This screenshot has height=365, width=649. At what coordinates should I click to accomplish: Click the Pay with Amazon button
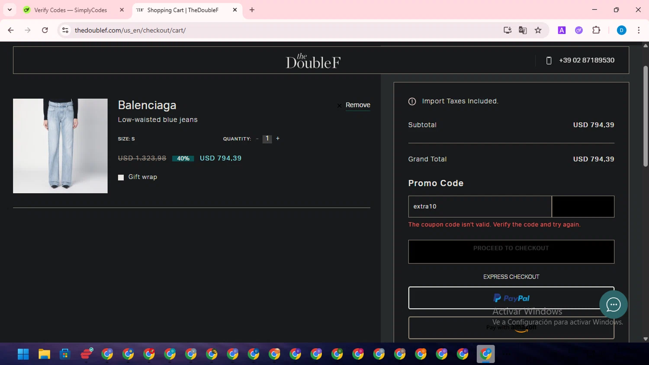pyautogui.click(x=511, y=328)
